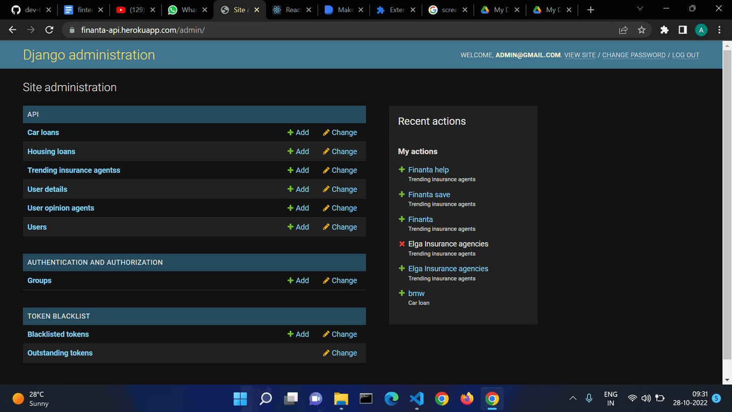This screenshot has width=732, height=412.
Task: Open Firefox from the taskbar
Action: coord(467,399)
